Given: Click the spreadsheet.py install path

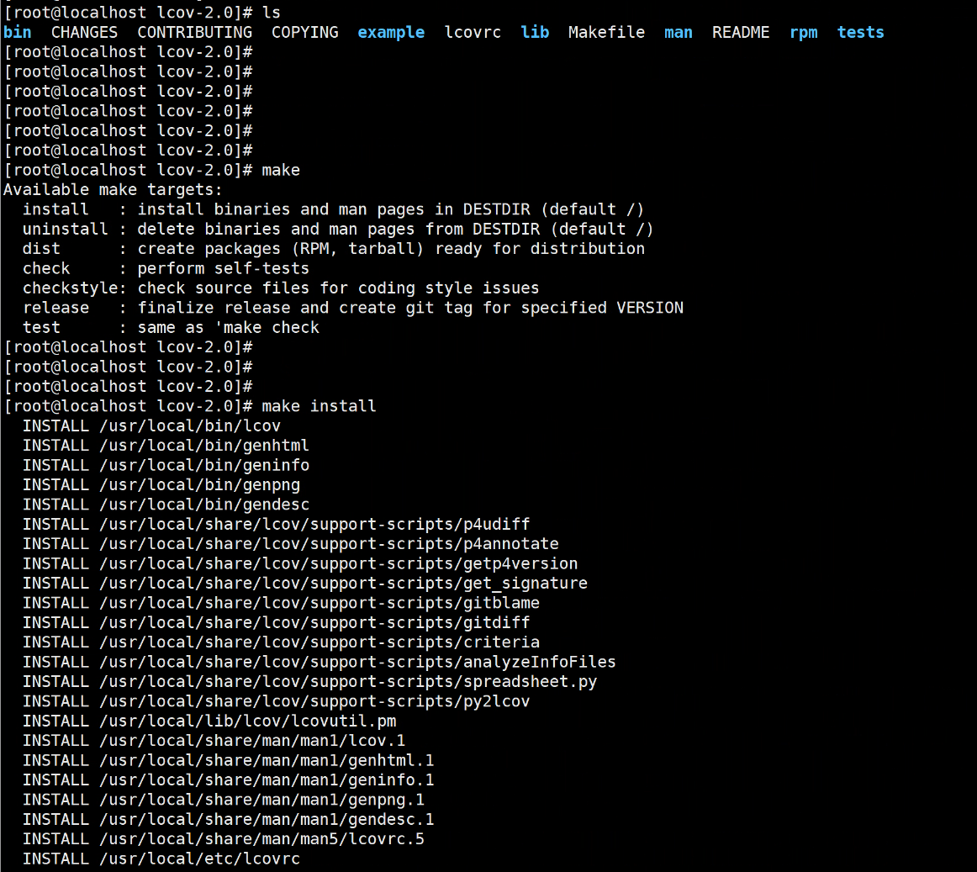Looking at the screenshot, I should click(348, 682).
